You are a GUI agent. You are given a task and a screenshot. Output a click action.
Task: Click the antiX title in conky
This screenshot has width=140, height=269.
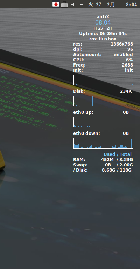pos(103,17)
